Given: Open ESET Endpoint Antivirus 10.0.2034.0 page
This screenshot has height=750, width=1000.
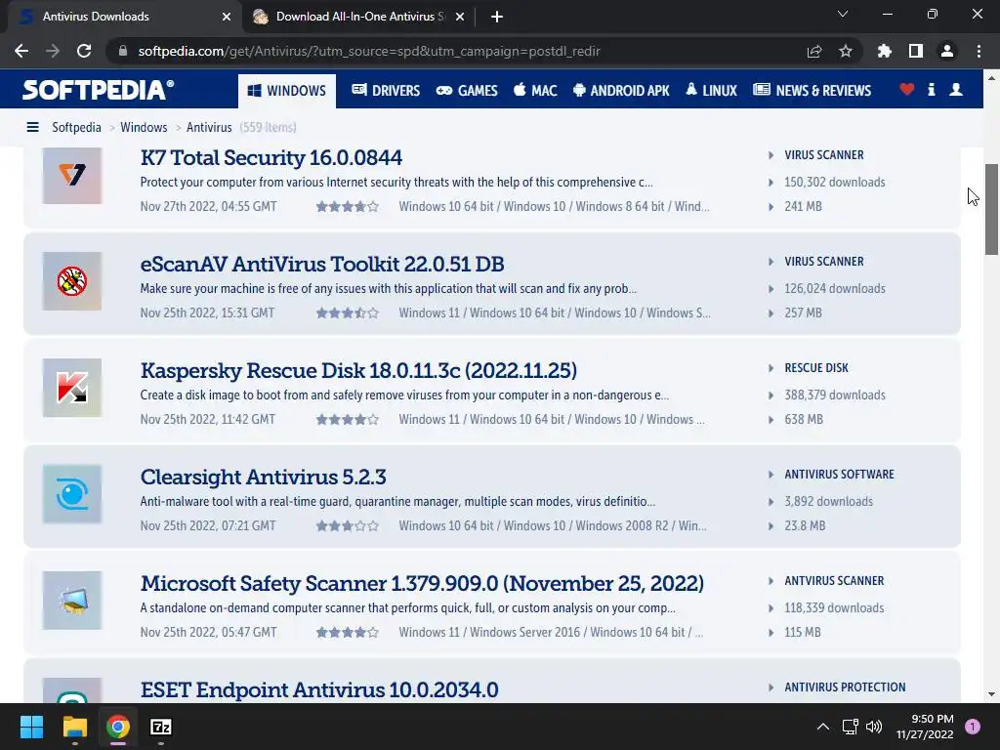Looking at the screenshot, I should (319, 690).
